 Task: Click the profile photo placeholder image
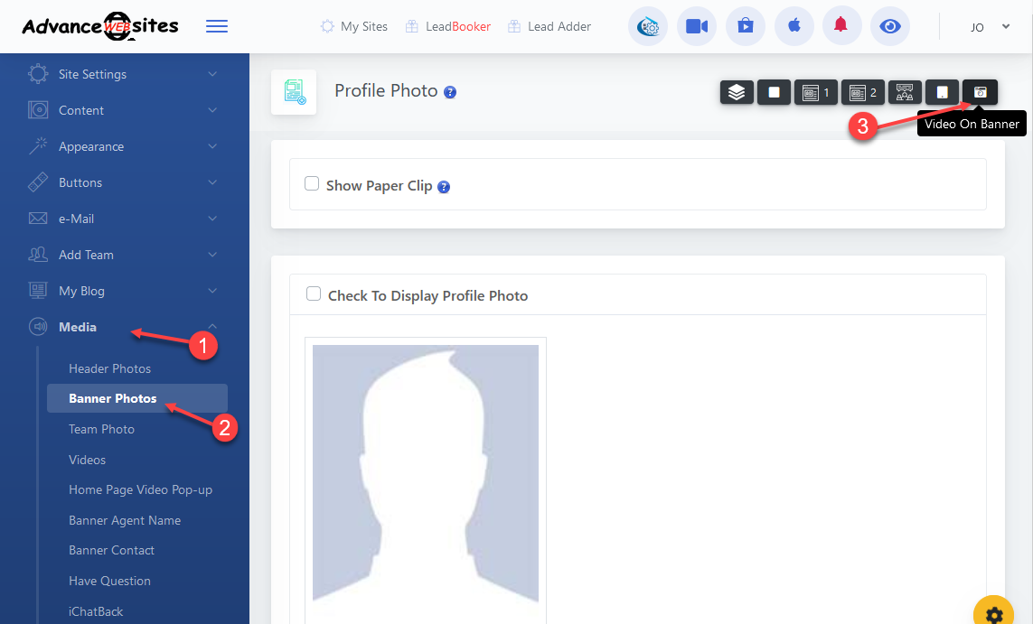coord(426,473)
